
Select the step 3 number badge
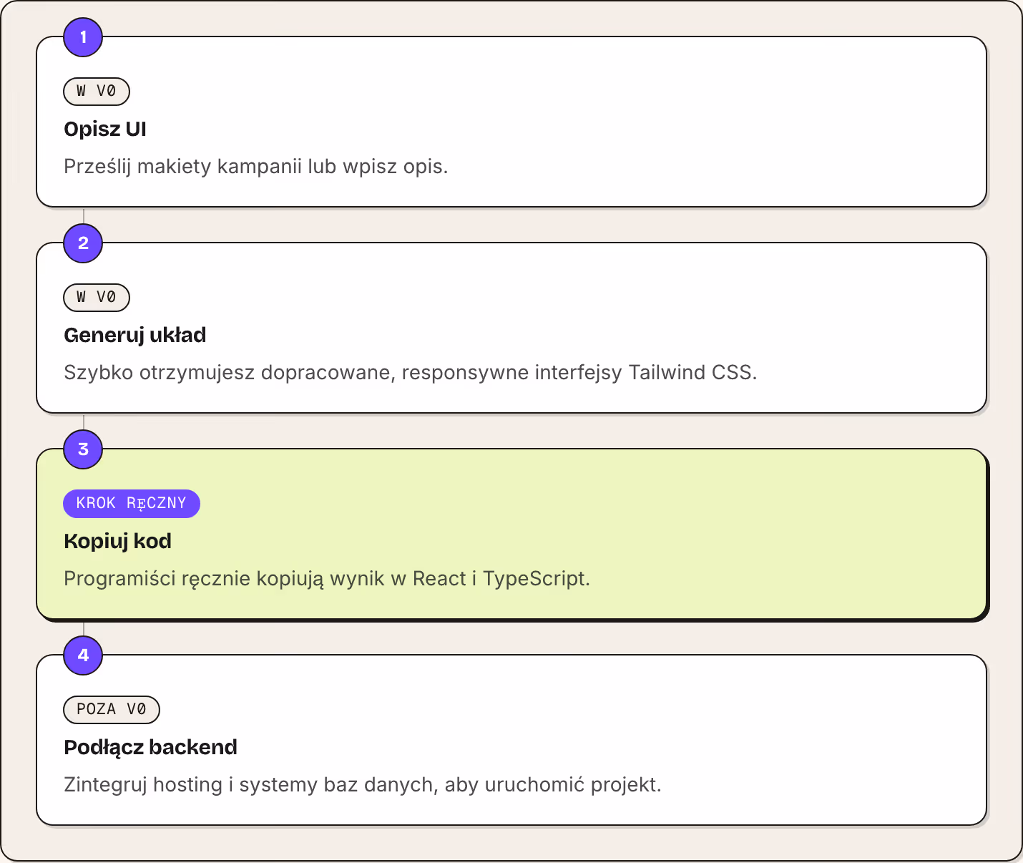pos(83,449)
